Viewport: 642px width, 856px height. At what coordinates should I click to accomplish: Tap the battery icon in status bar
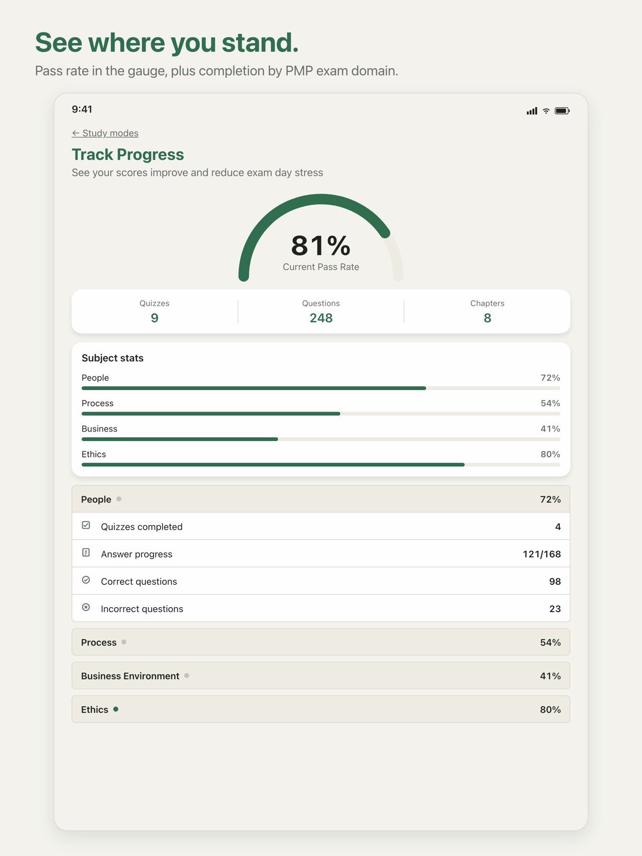pos(562,110)
